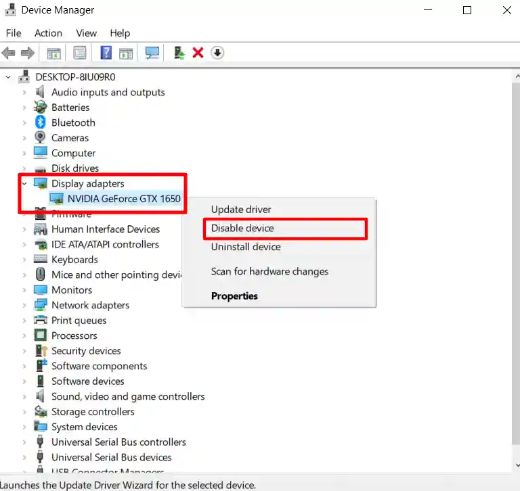Click the Computer monitor icon in tree
The height and width of the screenshot is (491, 520).
[41, 153]
